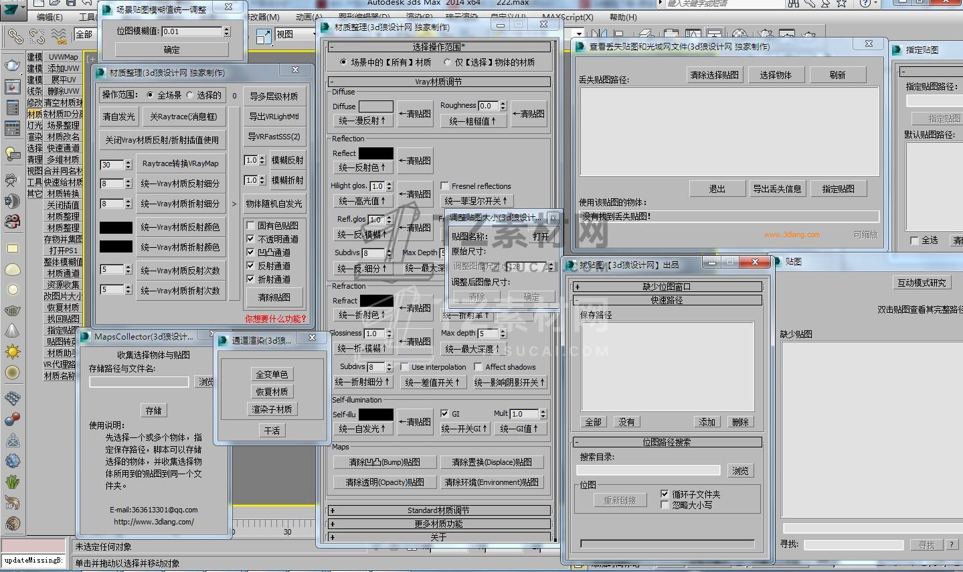Click the light lister bulb icon

(13, 153)
